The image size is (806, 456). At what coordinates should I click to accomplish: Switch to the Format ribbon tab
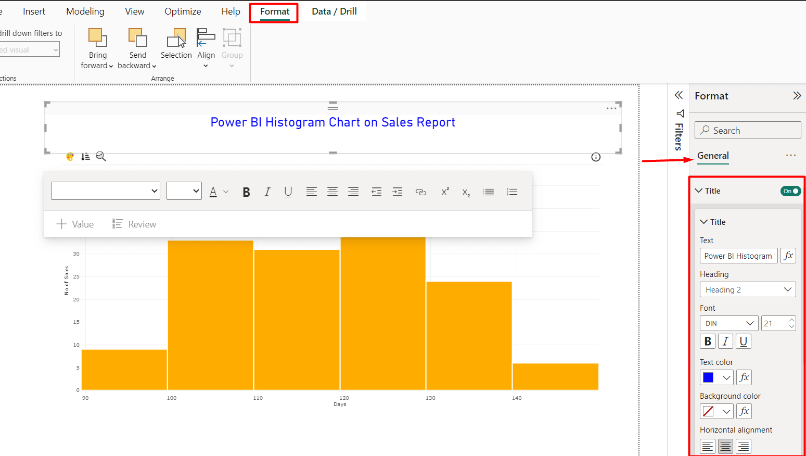[274, 11]
